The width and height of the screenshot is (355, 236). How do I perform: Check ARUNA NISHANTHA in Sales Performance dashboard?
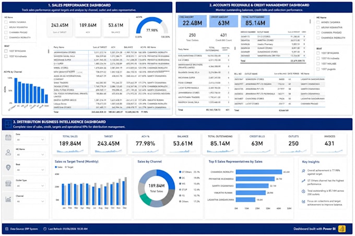(x=6, y=27)
